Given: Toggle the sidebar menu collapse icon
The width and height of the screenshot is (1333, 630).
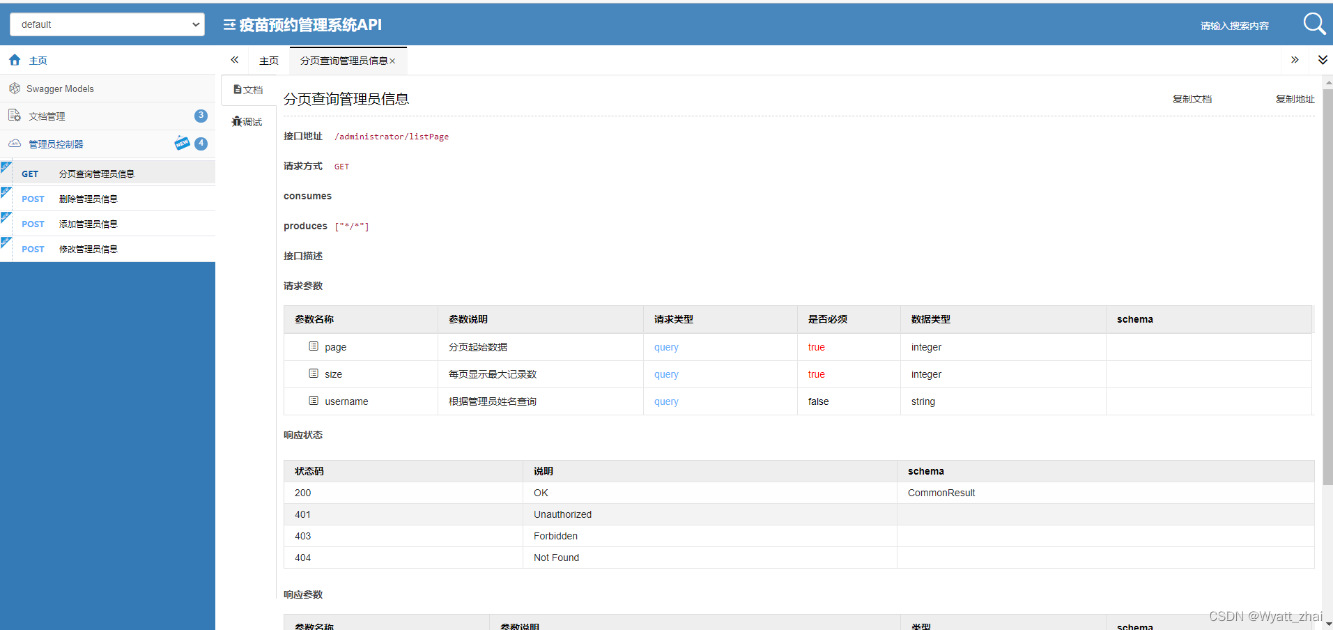Looking at the screenshot, I should (x=229, y=25).
